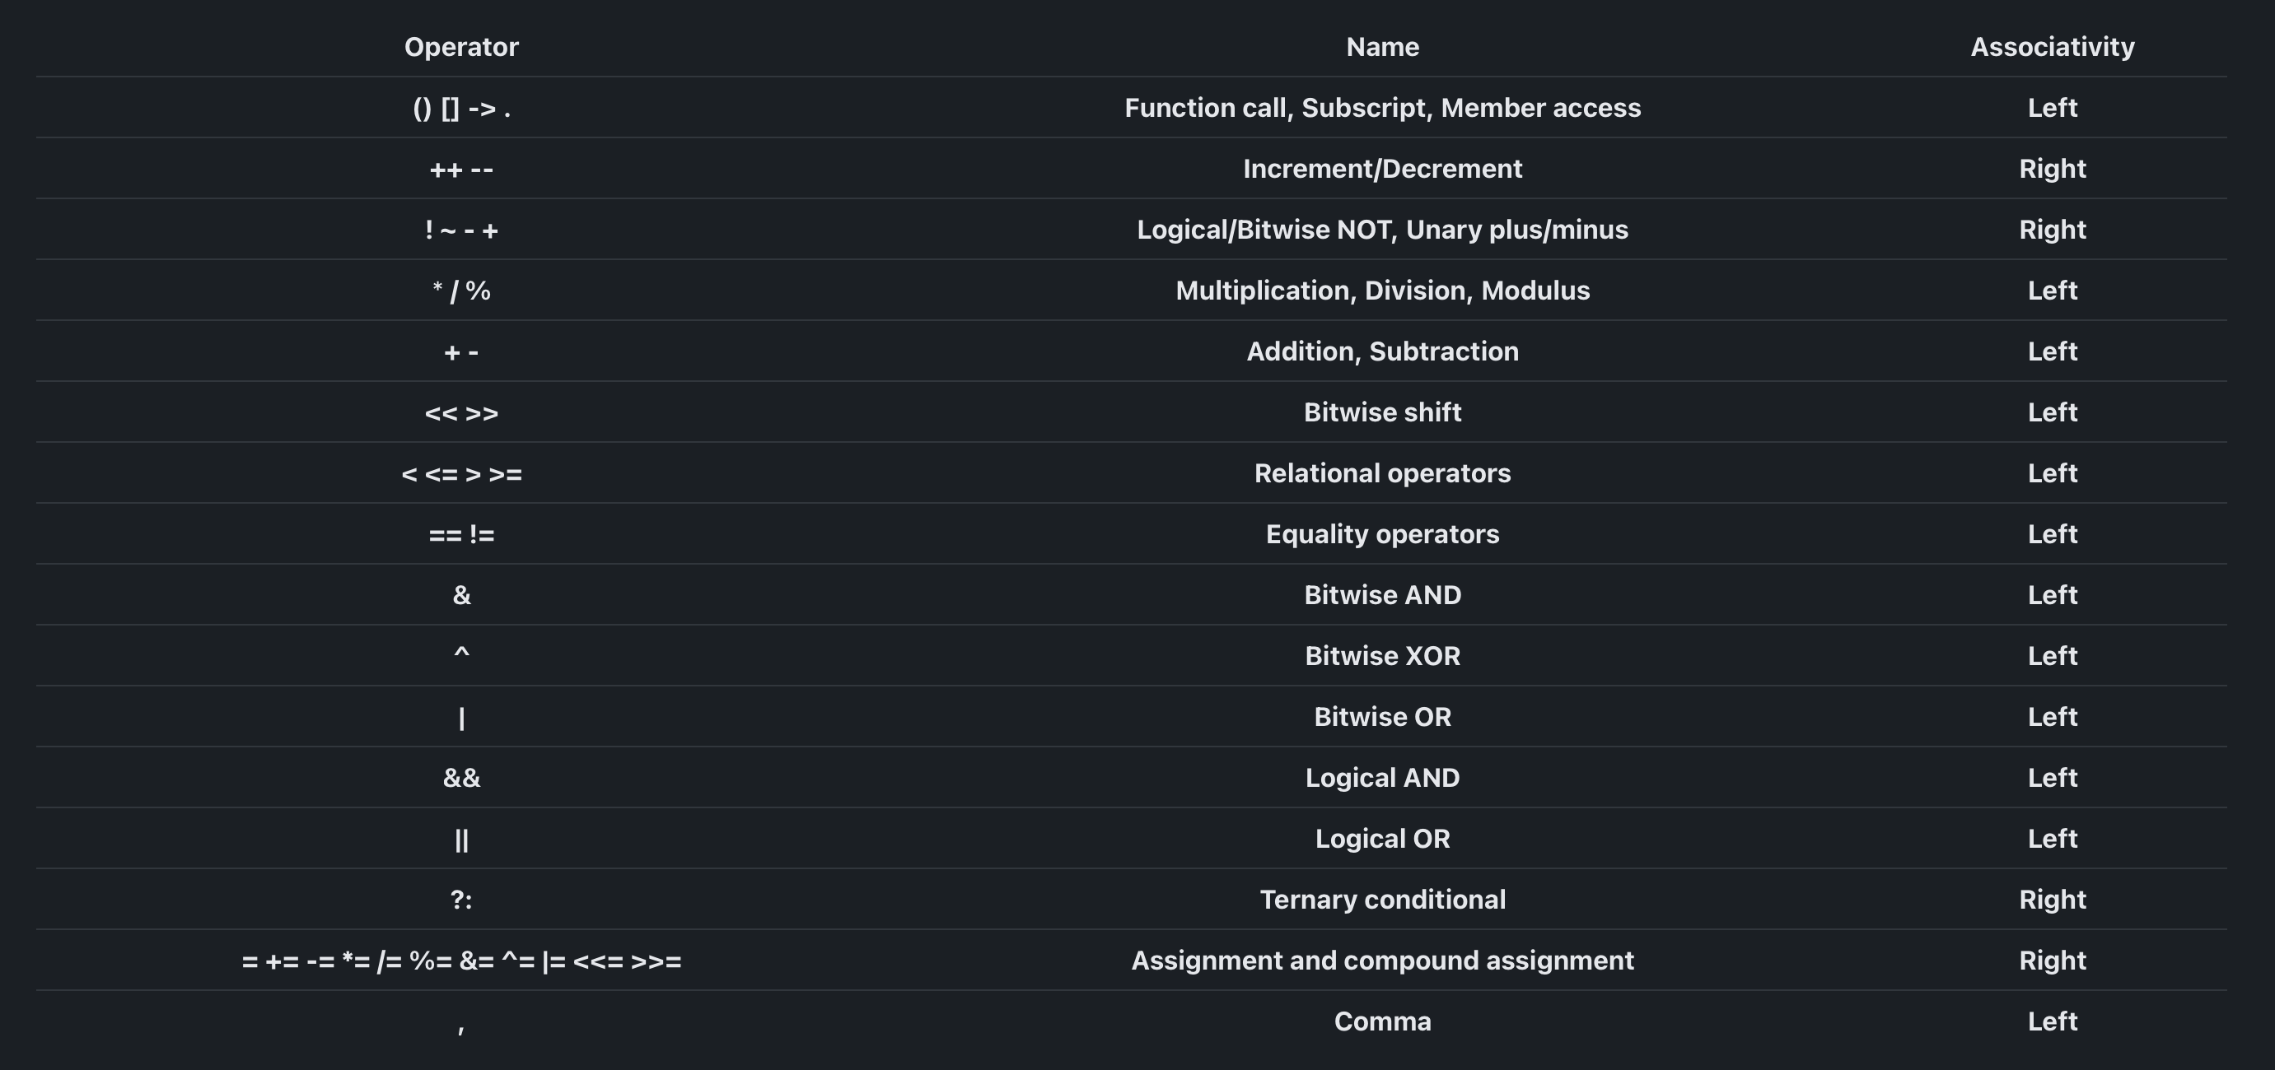The height and width of the screenshot is (1070, 2275).
Task: Click the "Bitwise XOR" name cell
Action: (x=1382, y=656)
